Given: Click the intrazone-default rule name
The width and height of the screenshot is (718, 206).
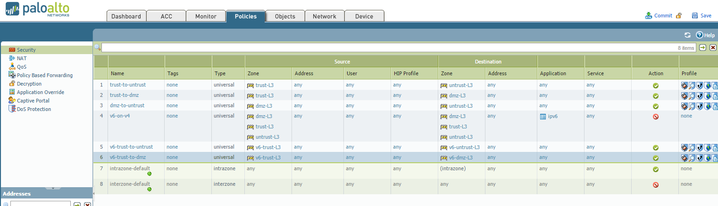Looking at the screenshot, I should coord(130,168).
